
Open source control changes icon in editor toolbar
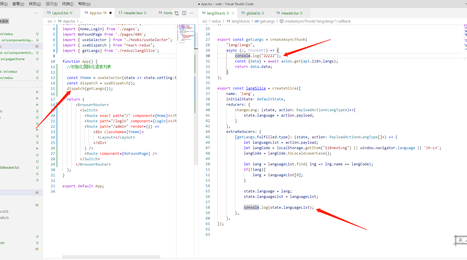tap(177, 13)
